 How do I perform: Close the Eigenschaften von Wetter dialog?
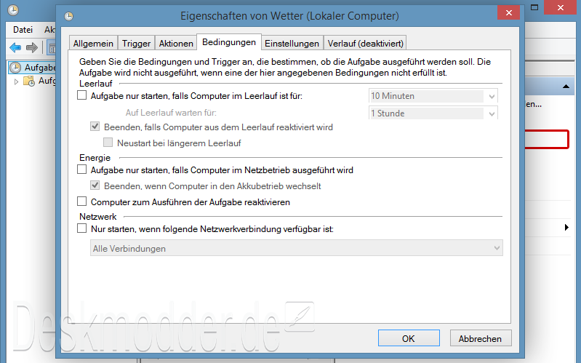point(507,14)
